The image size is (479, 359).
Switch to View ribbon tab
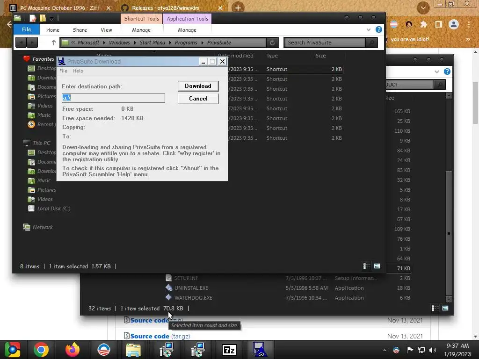coord(106,29)
